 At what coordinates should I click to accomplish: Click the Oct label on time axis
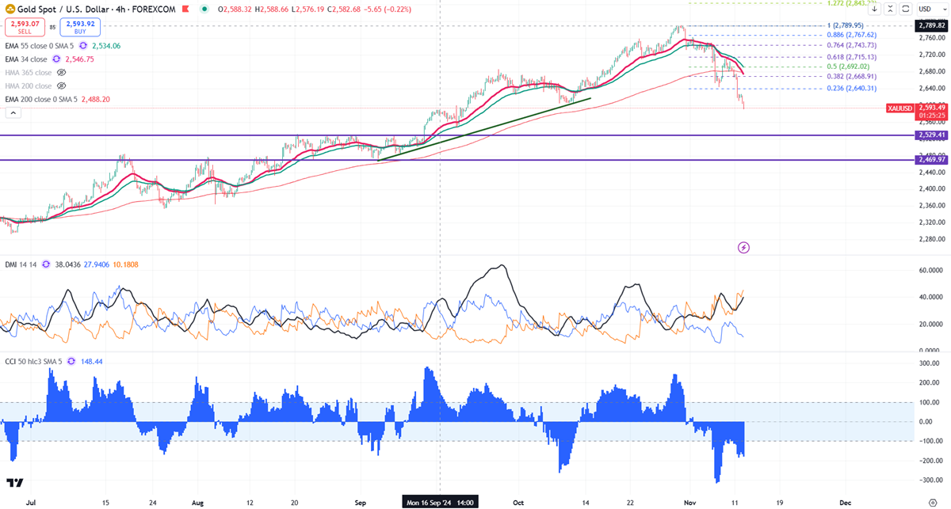519,502
